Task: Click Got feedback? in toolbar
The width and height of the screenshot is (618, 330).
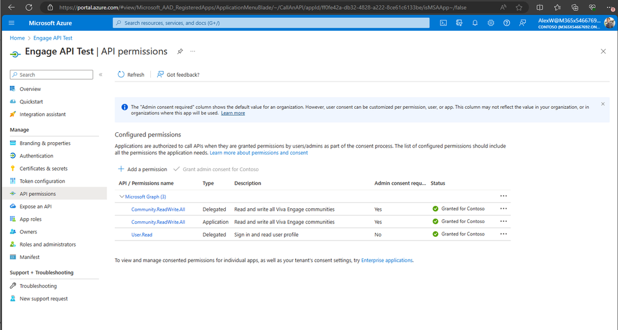Action: point(178,74)
